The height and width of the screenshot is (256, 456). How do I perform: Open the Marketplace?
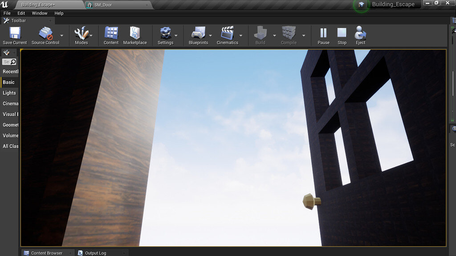pos(135,33)
